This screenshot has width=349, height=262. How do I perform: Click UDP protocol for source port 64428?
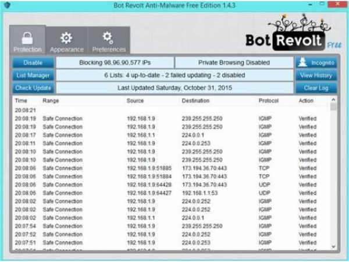pyautogui.click(x=265, y=185)
